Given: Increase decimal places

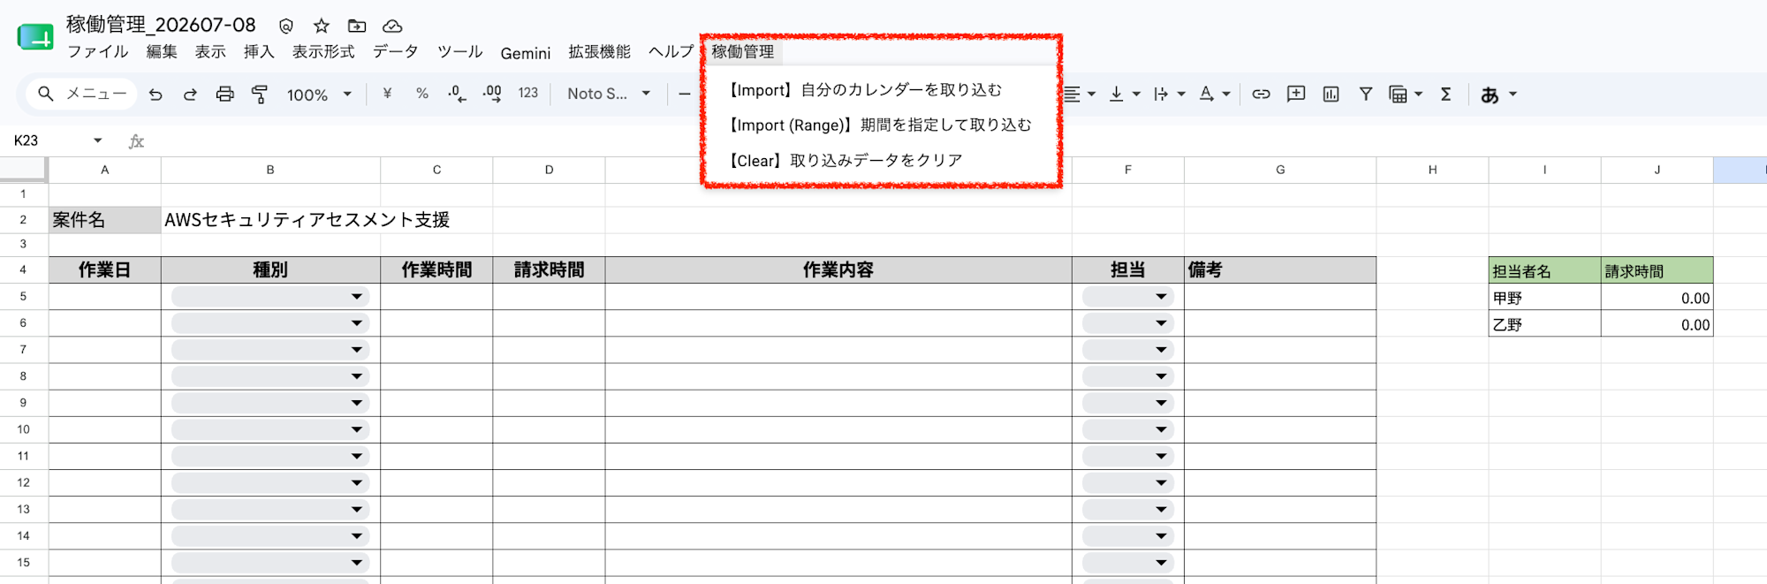Looking at the screenshot, I should point(492,94).
